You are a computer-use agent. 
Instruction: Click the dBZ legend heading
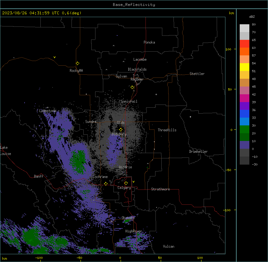(252, 16)
